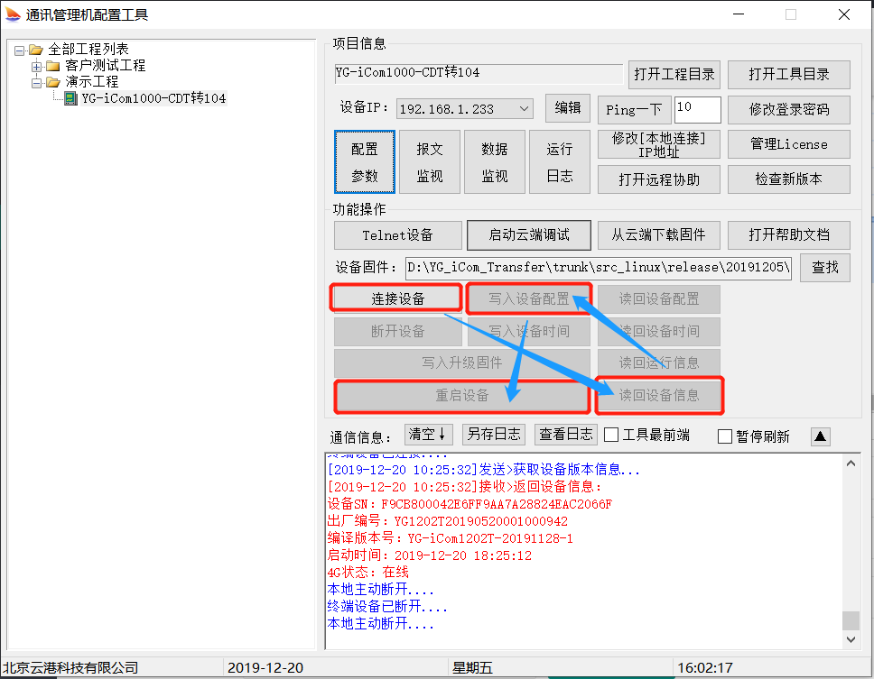Screen dimensions: 874x679
Task: Click the 16:02:17 time in status bar
Action: tap(704, 667)
